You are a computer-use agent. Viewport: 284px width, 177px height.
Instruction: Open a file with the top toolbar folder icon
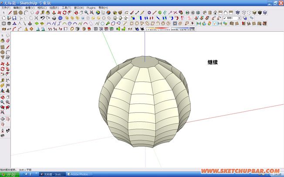pyautogui.click(x=9, y=18)
